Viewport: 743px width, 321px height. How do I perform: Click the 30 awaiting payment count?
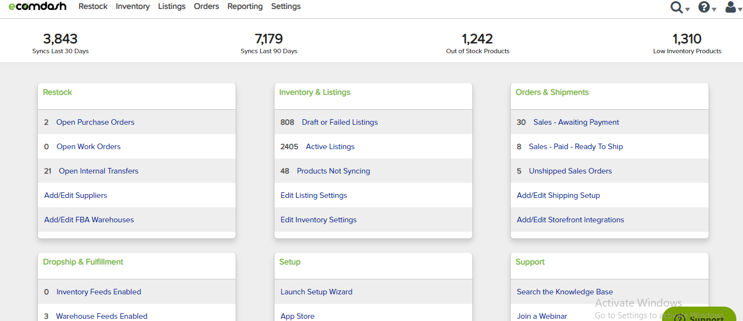521,122
